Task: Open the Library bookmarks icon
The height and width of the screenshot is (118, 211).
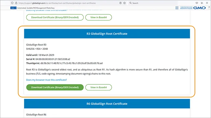Action: (x=202, y=3)
